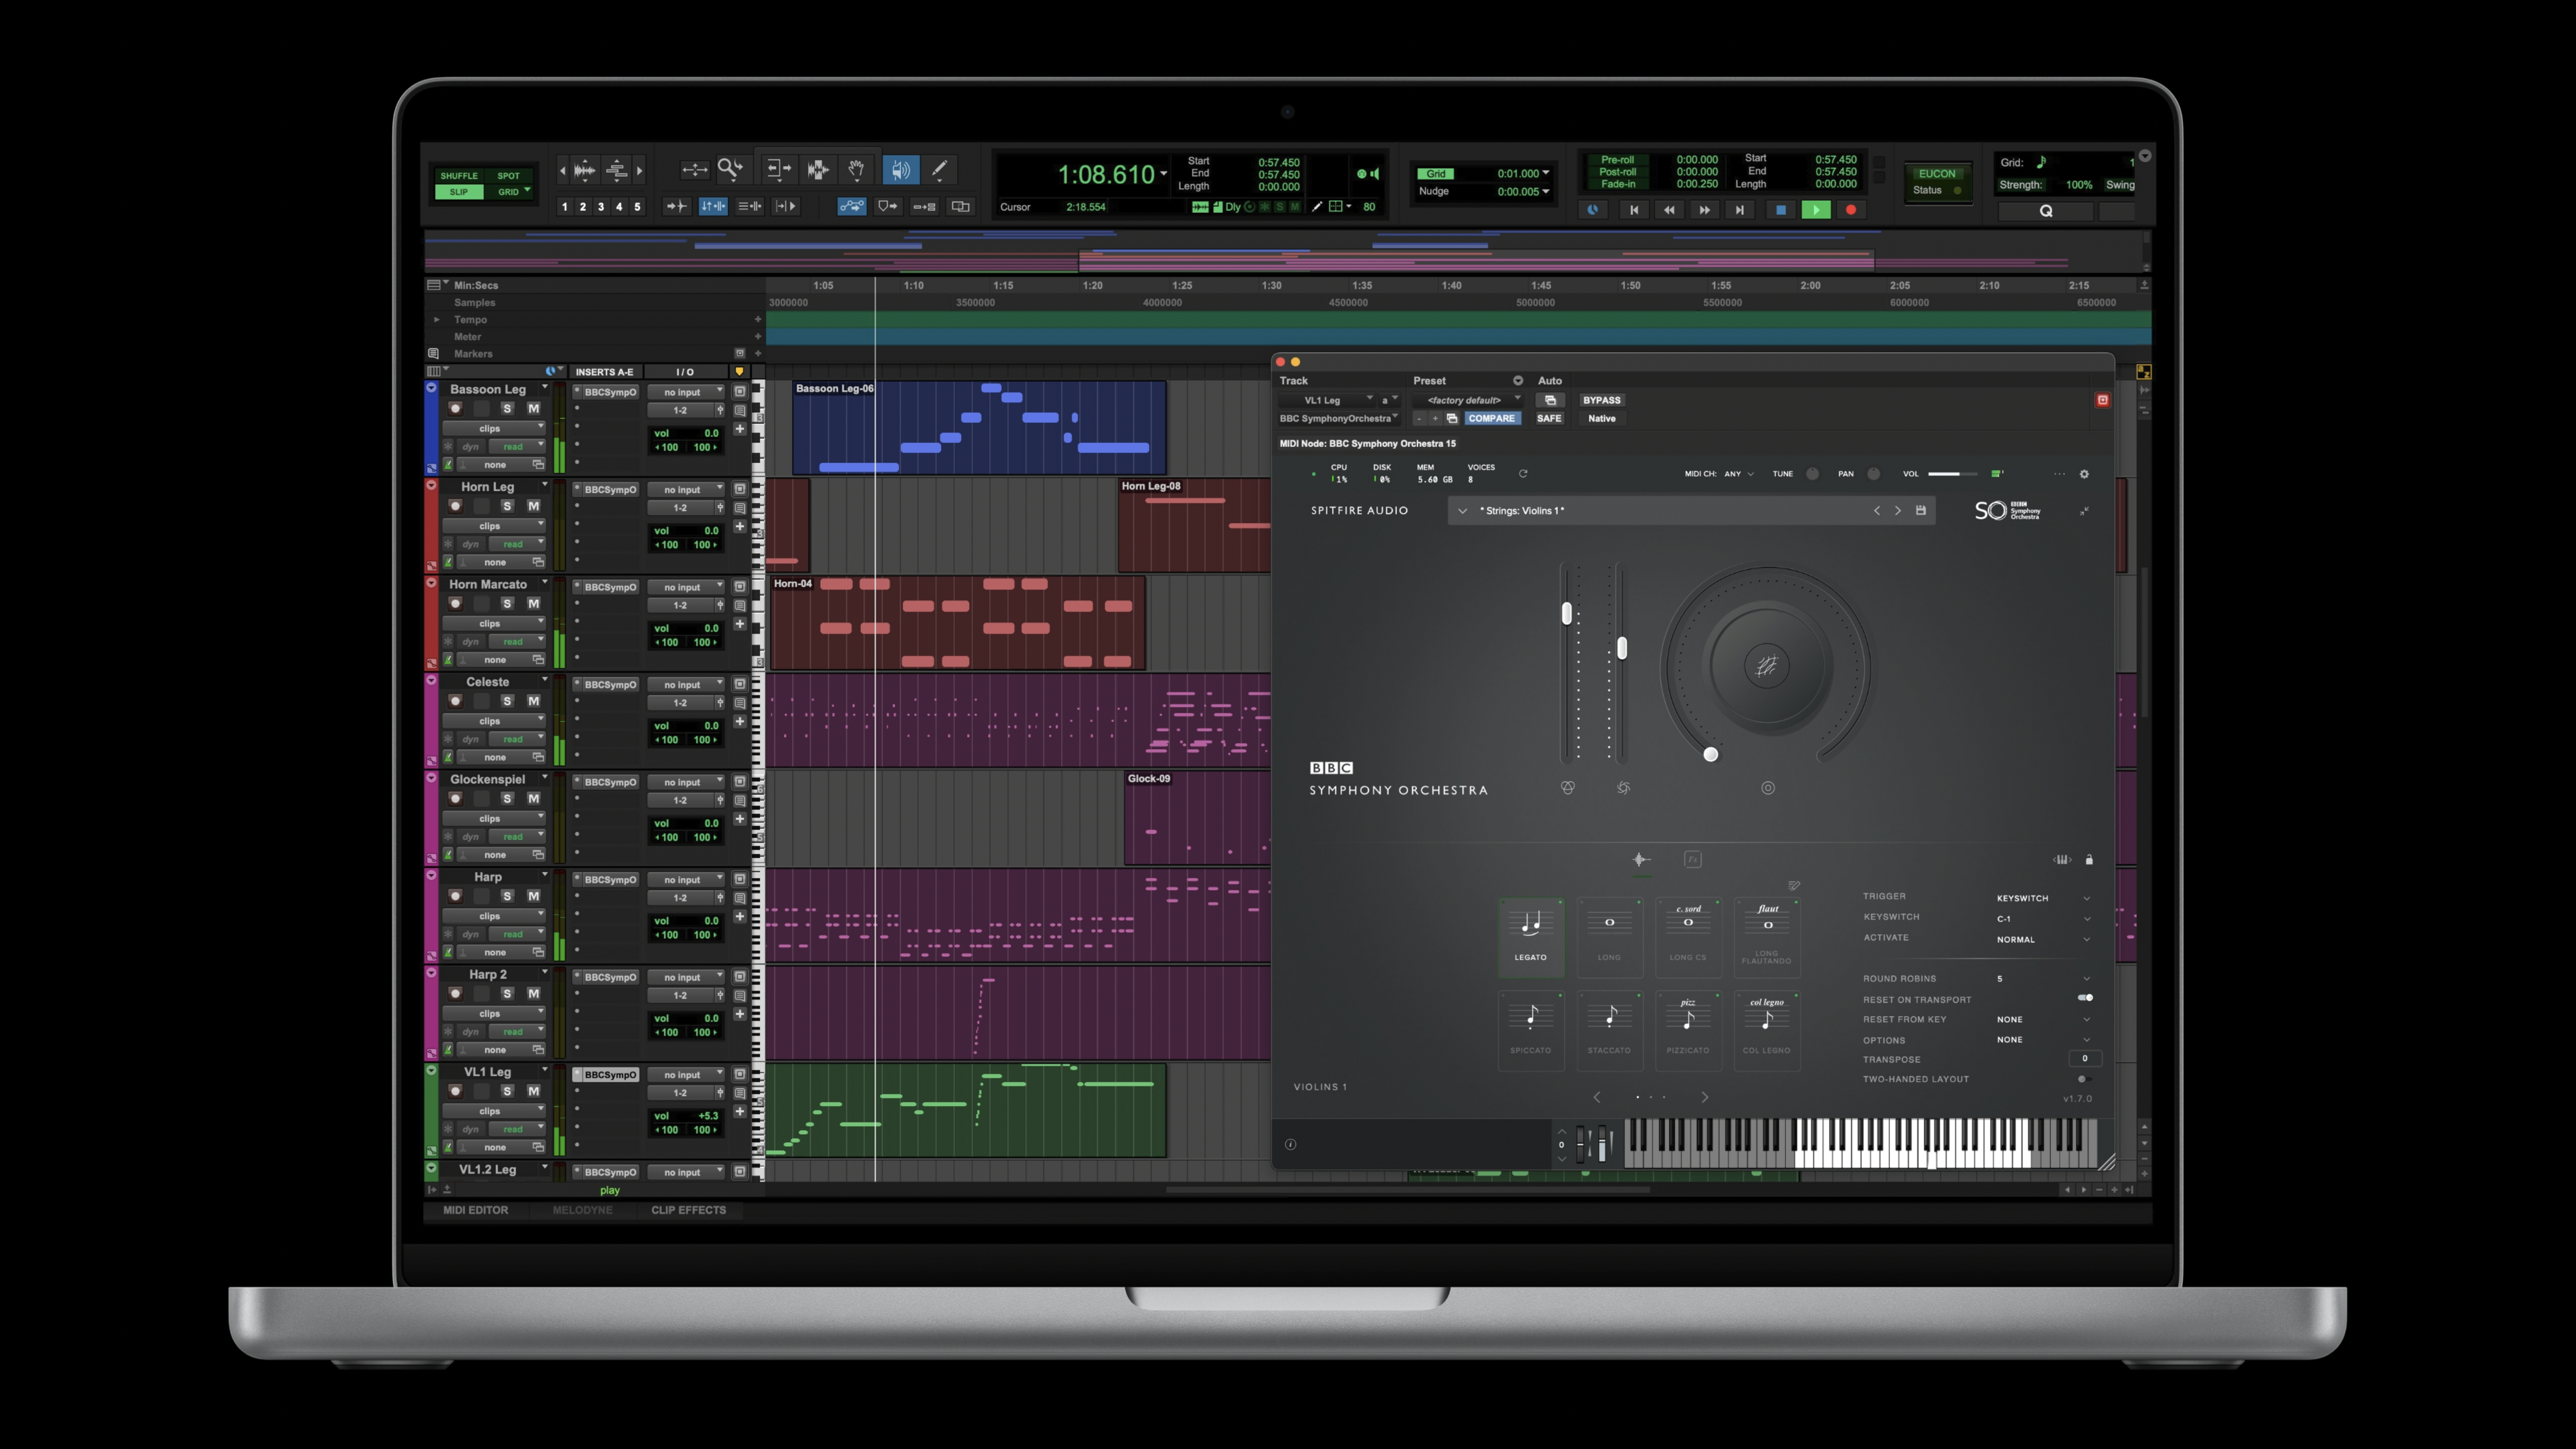
Task: Click the BYPASS button
Action: click(1601, 400)
